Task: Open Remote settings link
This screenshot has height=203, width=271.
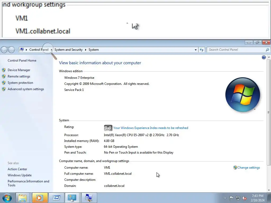Action: pyautogui.click(x=19, y=76)
